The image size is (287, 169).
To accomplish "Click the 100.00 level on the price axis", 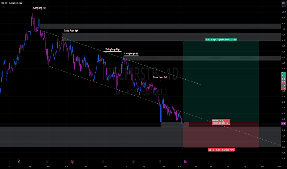I will [x=284, y=12].
